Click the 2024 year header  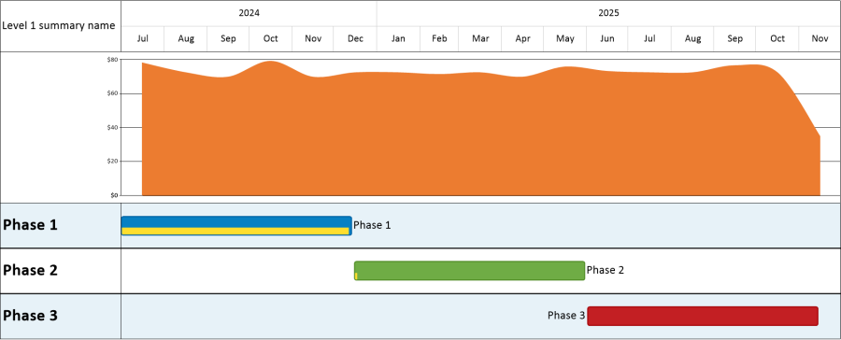click(x=249, y=13)
